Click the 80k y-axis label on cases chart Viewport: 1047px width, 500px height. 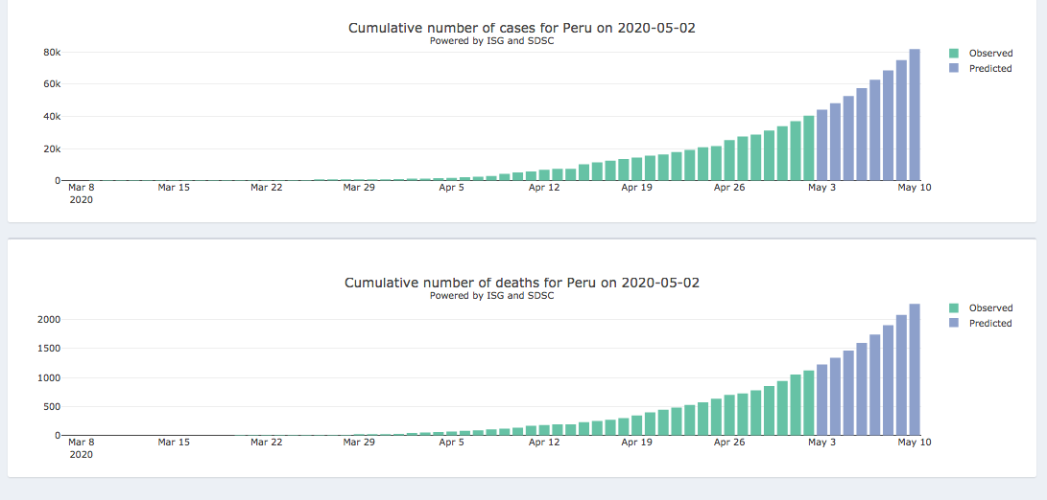point(52,52)
